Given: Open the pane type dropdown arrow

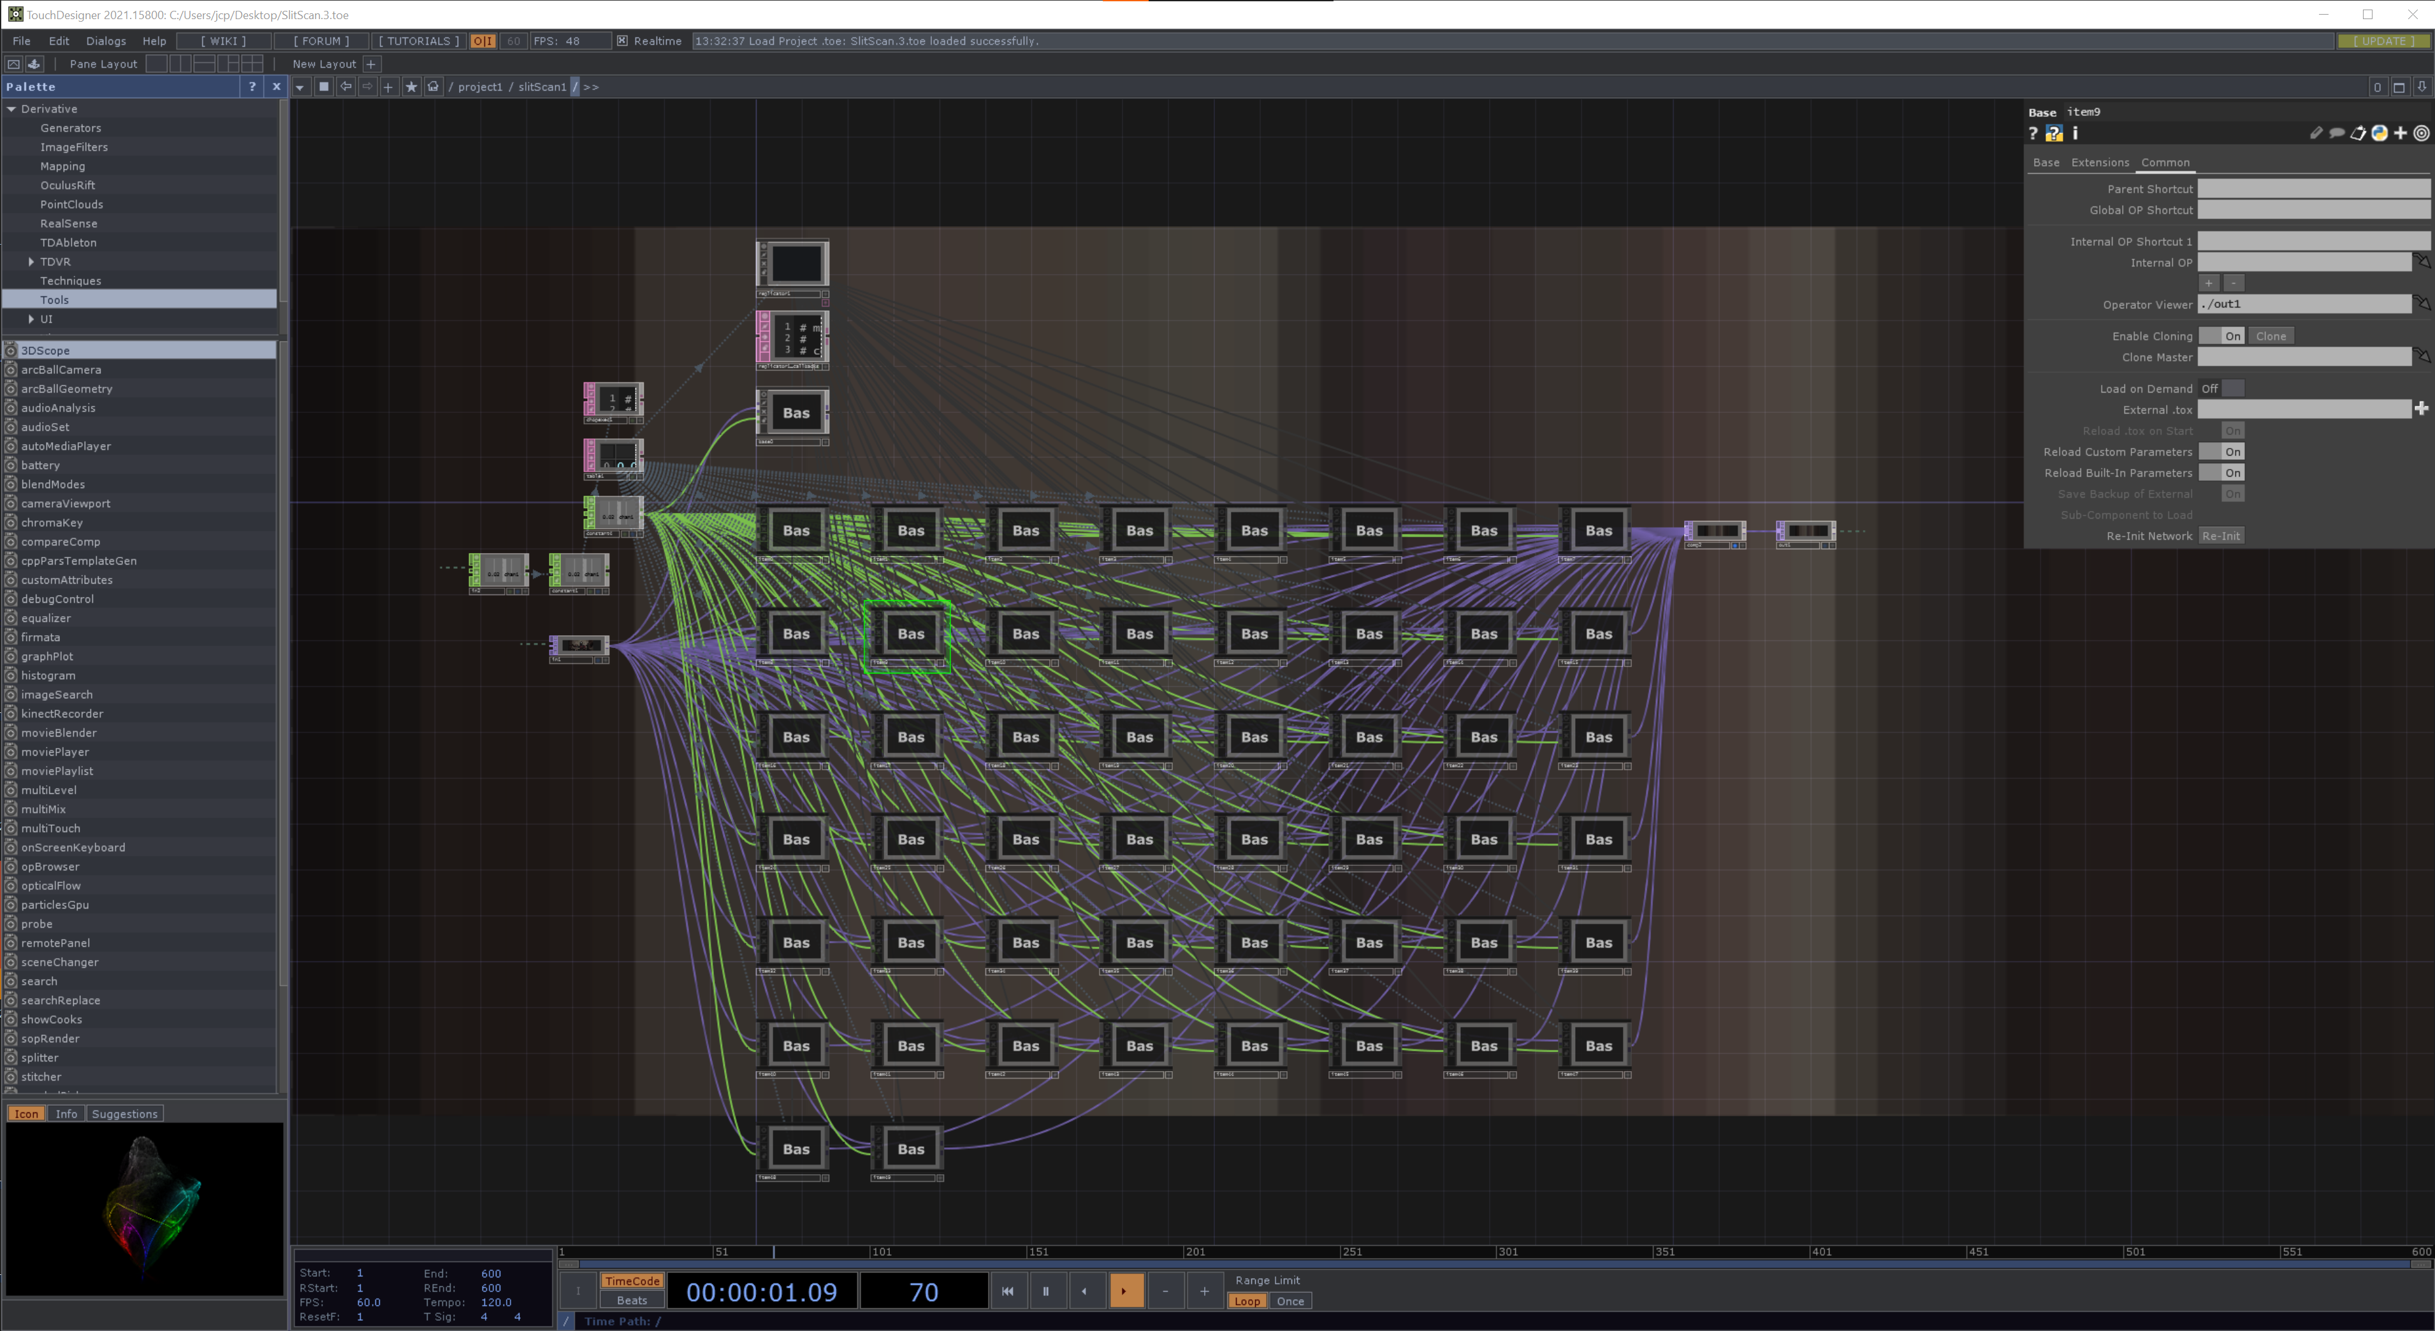Looking at the screenshot, I should [x=300, y=87].
